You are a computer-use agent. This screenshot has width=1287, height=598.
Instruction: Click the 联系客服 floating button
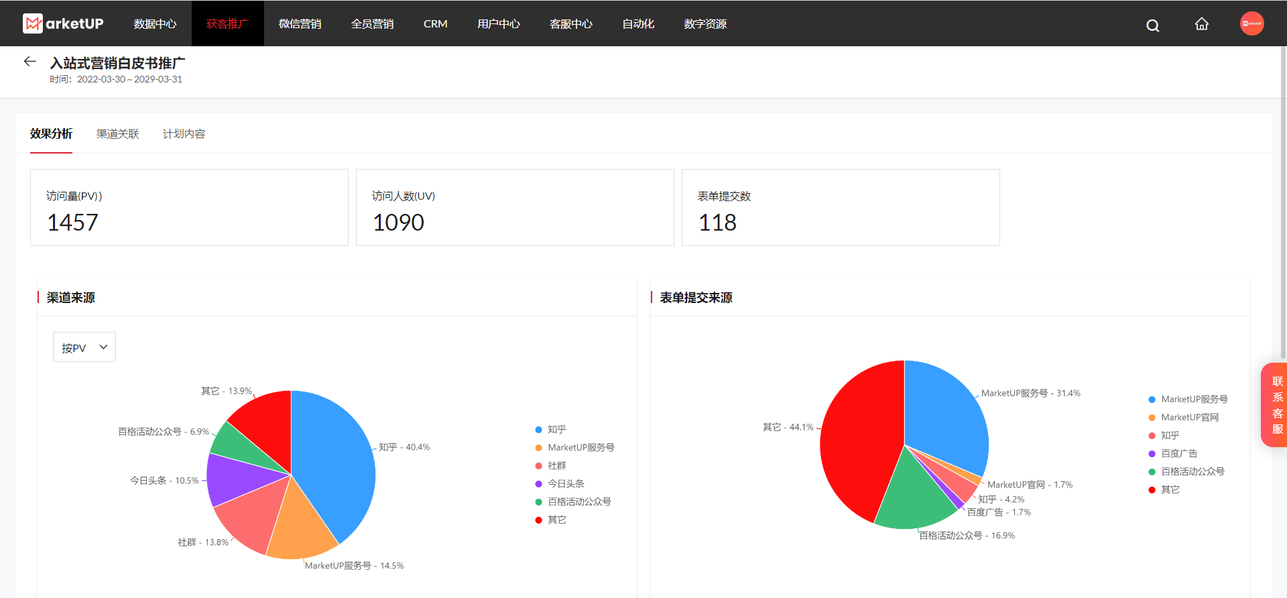tap(1276, 405)
